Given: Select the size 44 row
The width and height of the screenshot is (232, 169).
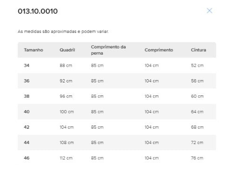Looking at the screenshot, I should [x=117, y=143].
